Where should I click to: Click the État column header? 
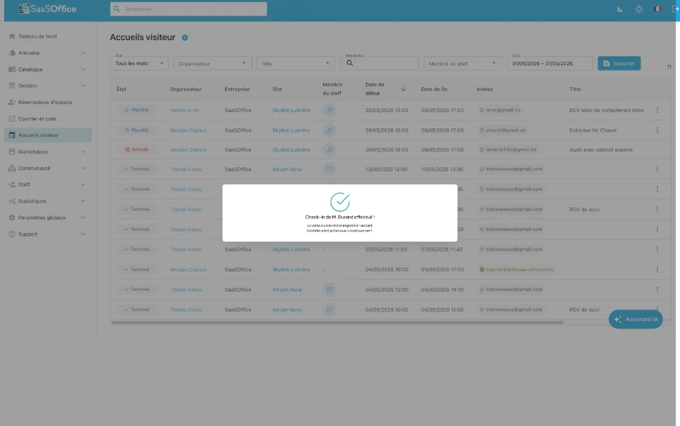(x=121, y=89)
